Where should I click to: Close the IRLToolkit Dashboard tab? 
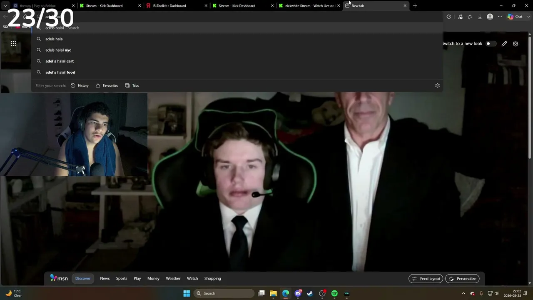tap(206, 6)
